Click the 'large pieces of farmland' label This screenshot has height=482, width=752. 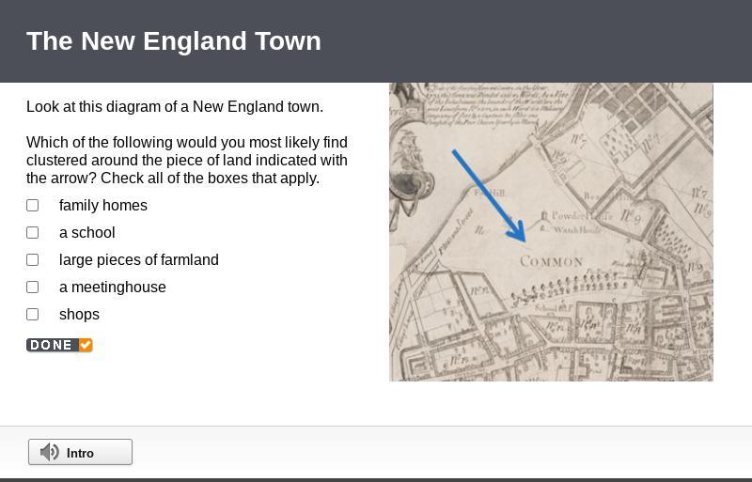point(138,260)
